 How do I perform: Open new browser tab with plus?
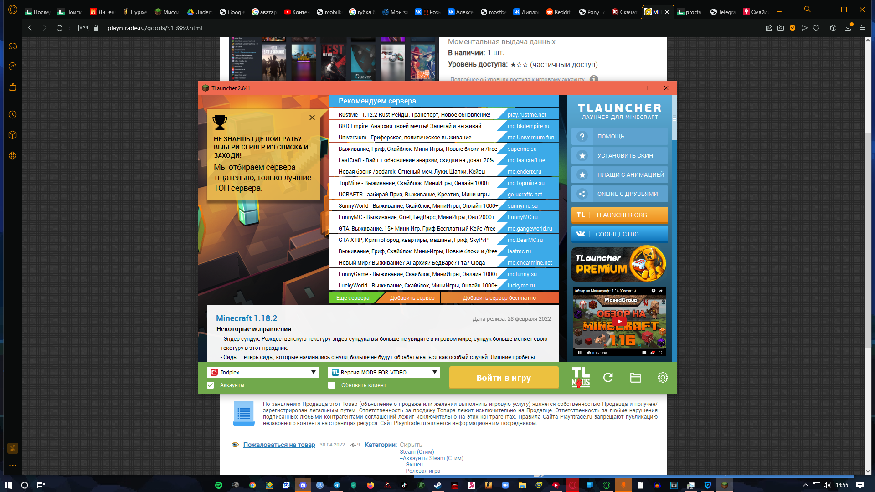point(779,12)
